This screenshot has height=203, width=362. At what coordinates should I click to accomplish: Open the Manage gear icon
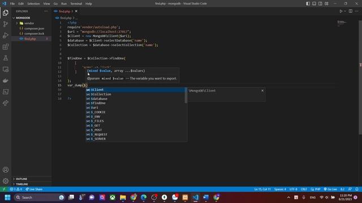pos(6,181)
